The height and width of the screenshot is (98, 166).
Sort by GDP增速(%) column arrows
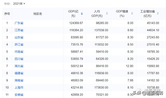(x=132, y=13)
